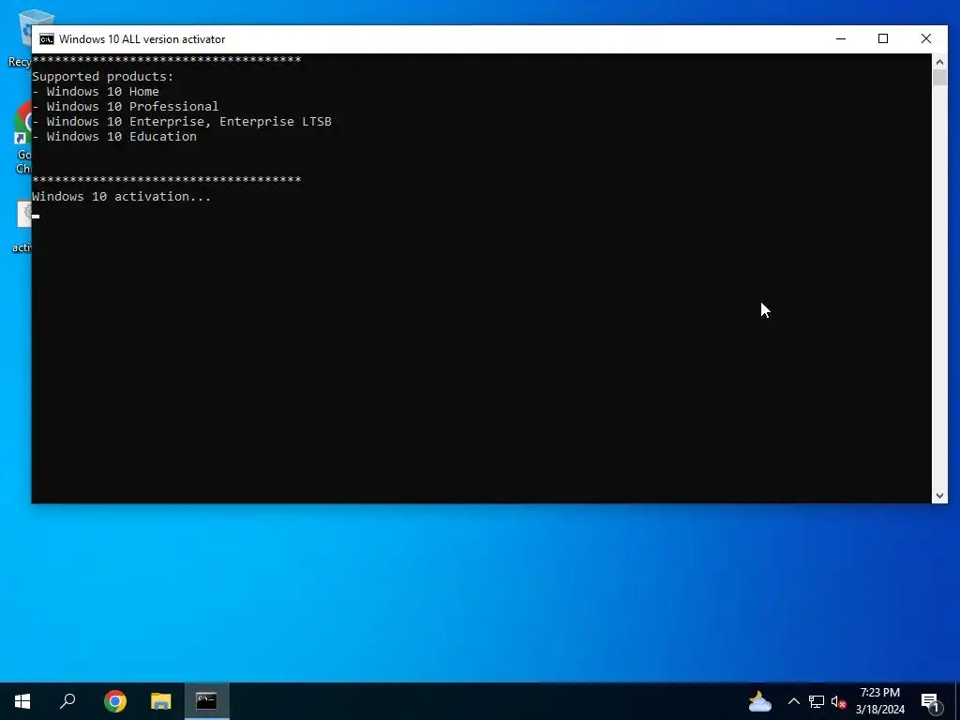The width and height of the screenshot is (960, 720).
Task: Click the console scrollbar thumb
Action: point(939,78)
